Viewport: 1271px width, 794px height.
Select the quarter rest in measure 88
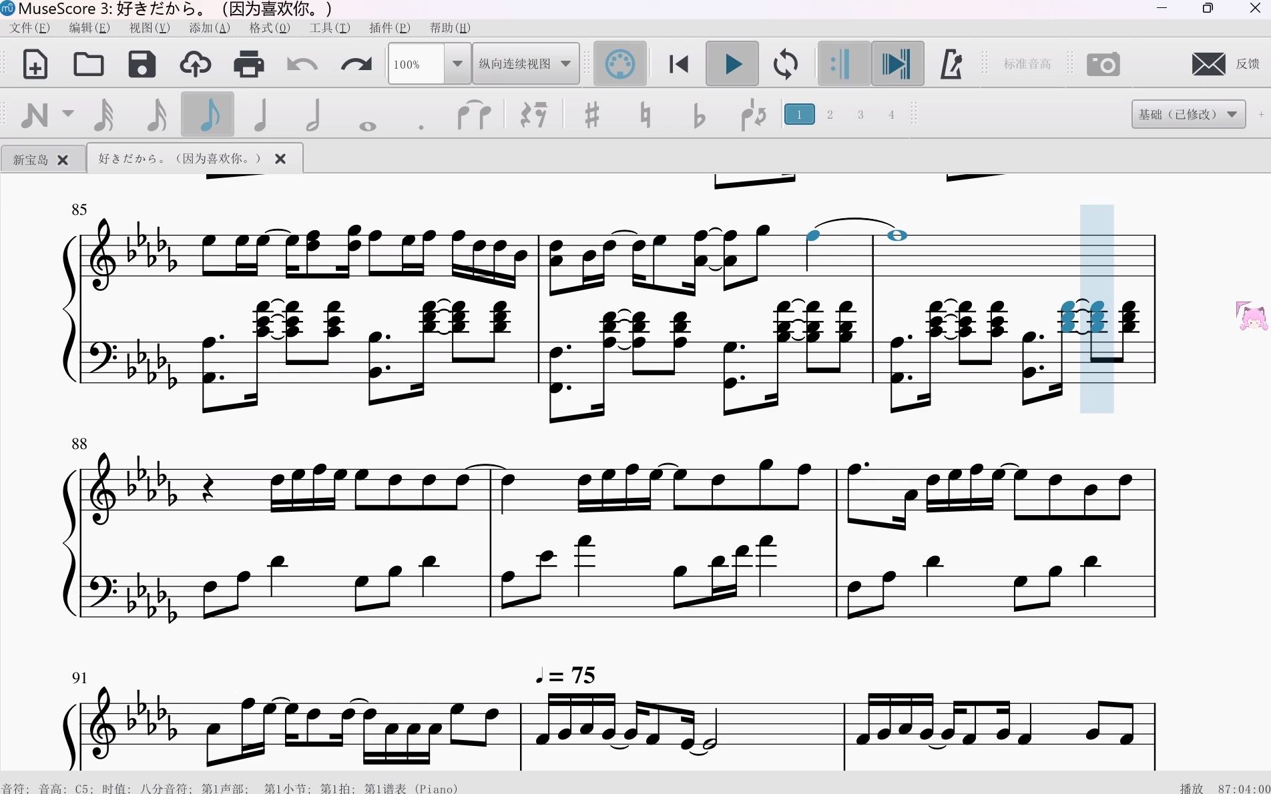208,488
